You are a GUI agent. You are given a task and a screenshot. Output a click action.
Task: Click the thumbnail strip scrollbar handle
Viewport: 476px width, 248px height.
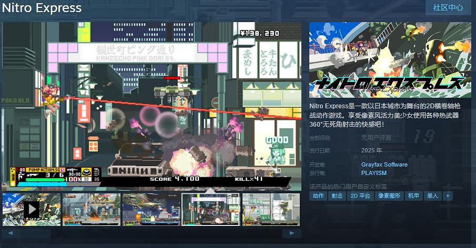click(36, 233)
